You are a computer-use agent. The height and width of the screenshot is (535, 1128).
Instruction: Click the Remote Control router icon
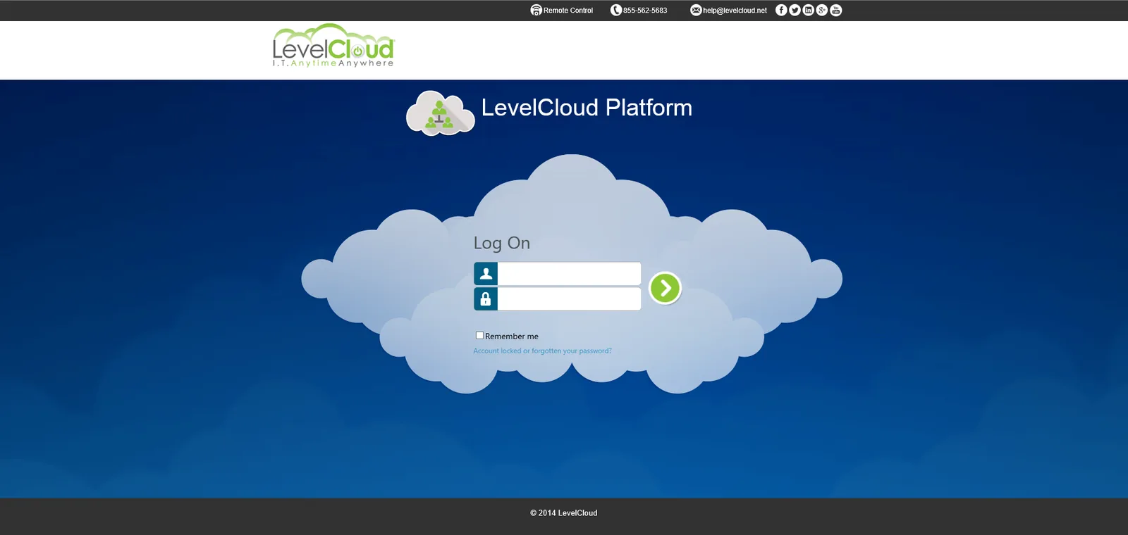[537, 10]
